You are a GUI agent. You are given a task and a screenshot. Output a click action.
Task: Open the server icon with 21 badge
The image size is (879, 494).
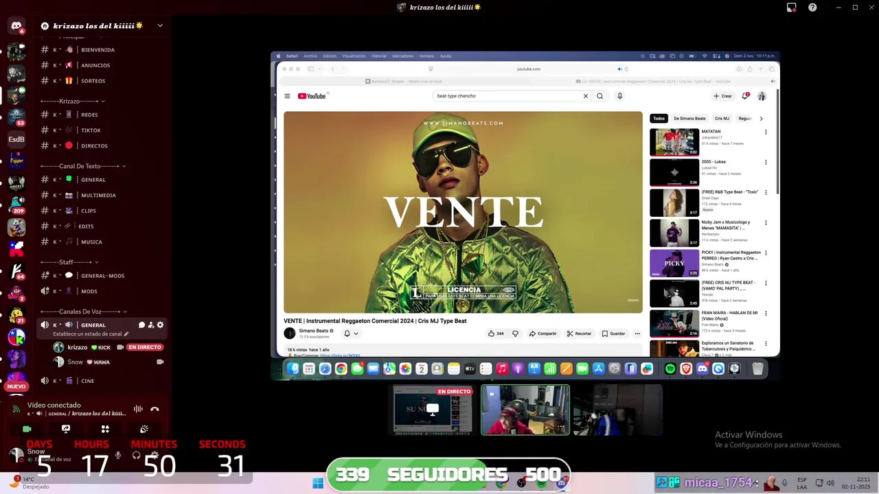(16, 315)
